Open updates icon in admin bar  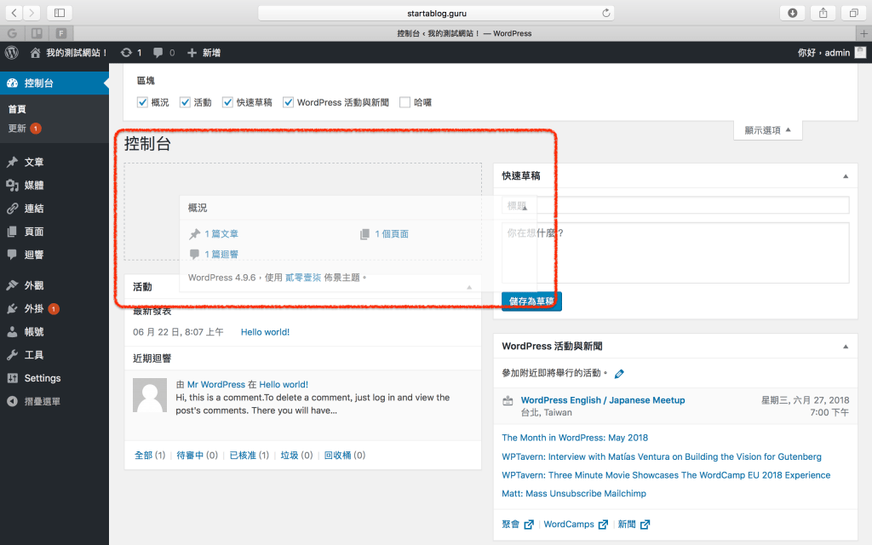(127, 53)
